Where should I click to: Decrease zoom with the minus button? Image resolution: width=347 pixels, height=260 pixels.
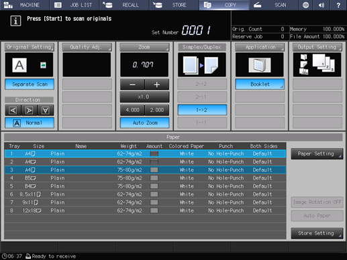pyautogui.click(x=132, y=84)
